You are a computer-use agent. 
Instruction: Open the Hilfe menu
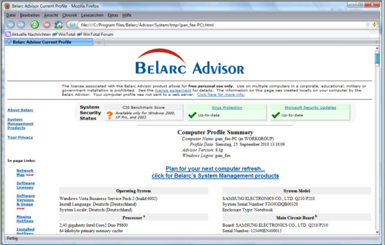[x=127, y=15]
